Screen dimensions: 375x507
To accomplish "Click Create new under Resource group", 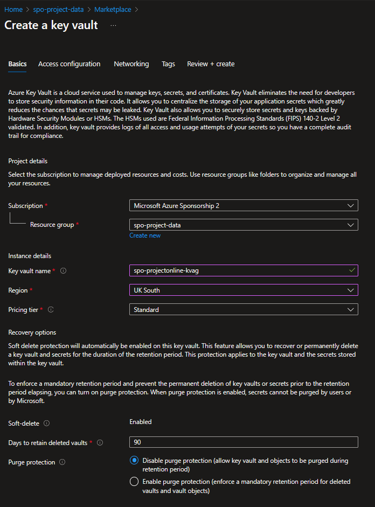I will click(x=145, y=235).
